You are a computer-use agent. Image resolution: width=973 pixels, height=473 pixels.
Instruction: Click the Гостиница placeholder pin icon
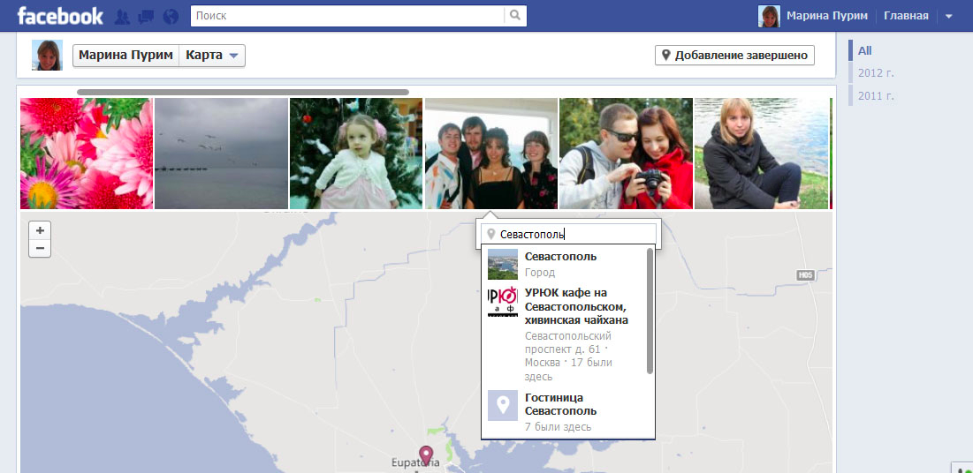pos(503,405)
